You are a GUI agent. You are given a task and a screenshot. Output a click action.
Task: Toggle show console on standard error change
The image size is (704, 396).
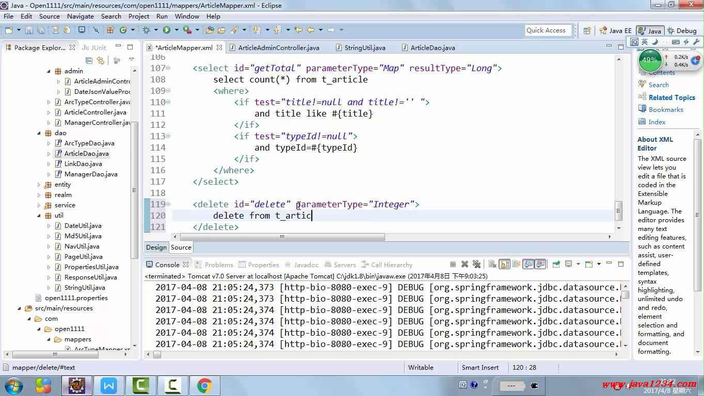coord(540,265)
